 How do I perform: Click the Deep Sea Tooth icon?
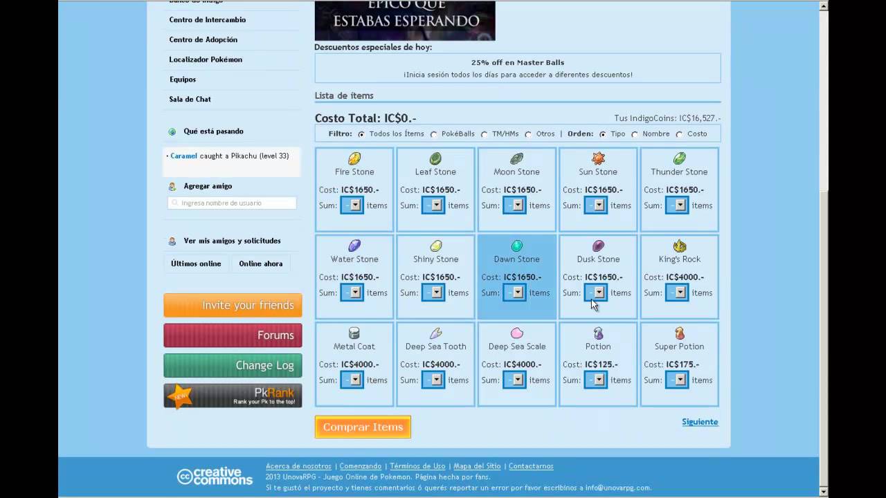pyautogui.click(x=435, y=333)
